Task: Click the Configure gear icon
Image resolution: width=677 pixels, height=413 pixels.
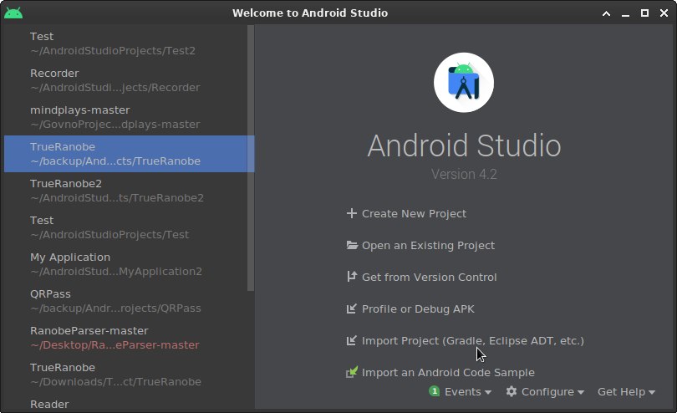Action: click(512, 391)
